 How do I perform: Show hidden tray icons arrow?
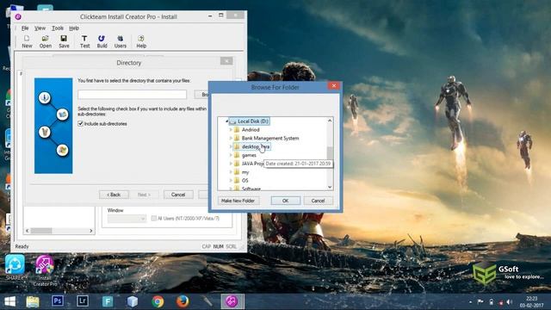point(470,301)
